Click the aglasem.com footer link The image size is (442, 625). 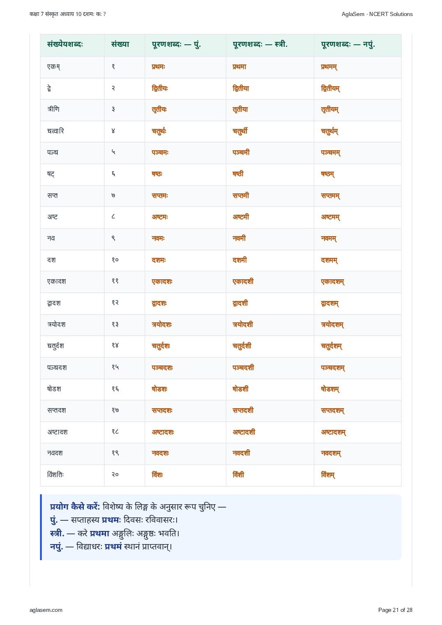(46, 610)
